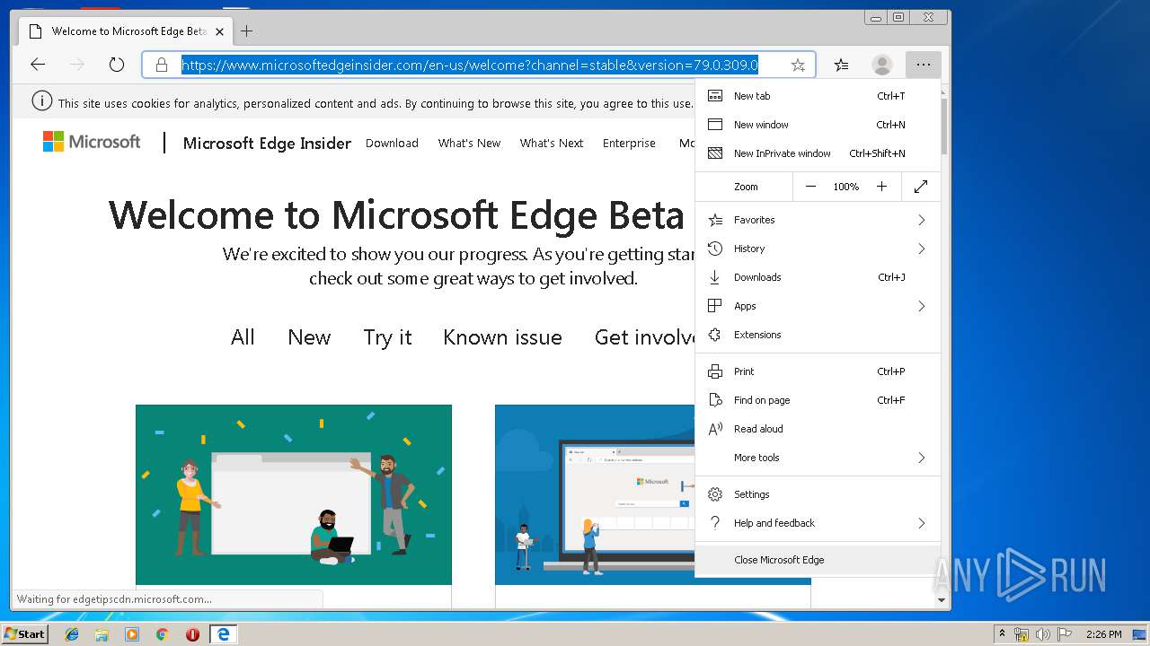Choose Close Microsoft Edge

coord(818,560)
